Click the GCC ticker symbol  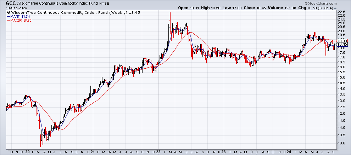click(x=11, y=3)
